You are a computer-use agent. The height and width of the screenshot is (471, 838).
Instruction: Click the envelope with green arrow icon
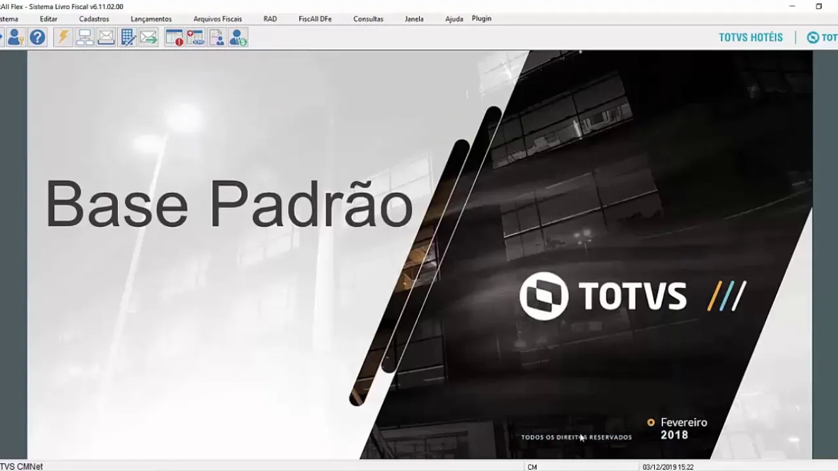(149, 37)
